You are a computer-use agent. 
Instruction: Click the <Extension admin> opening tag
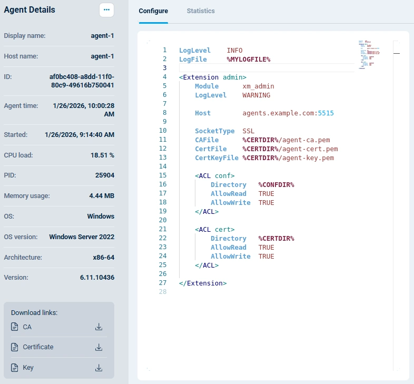[213, 77]
